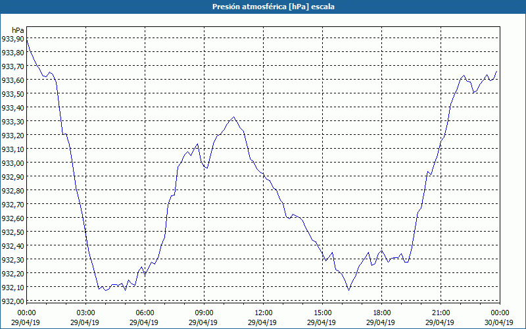Click the chart title 'Presión atmosférica [hPa] escala'

(274, 7)
